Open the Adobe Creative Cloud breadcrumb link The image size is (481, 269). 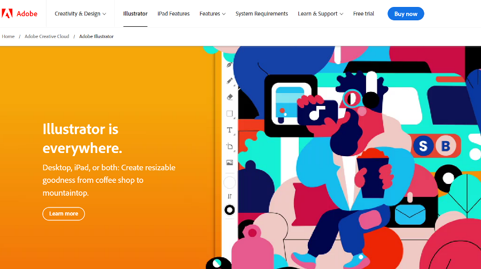(x=46, y=36)
